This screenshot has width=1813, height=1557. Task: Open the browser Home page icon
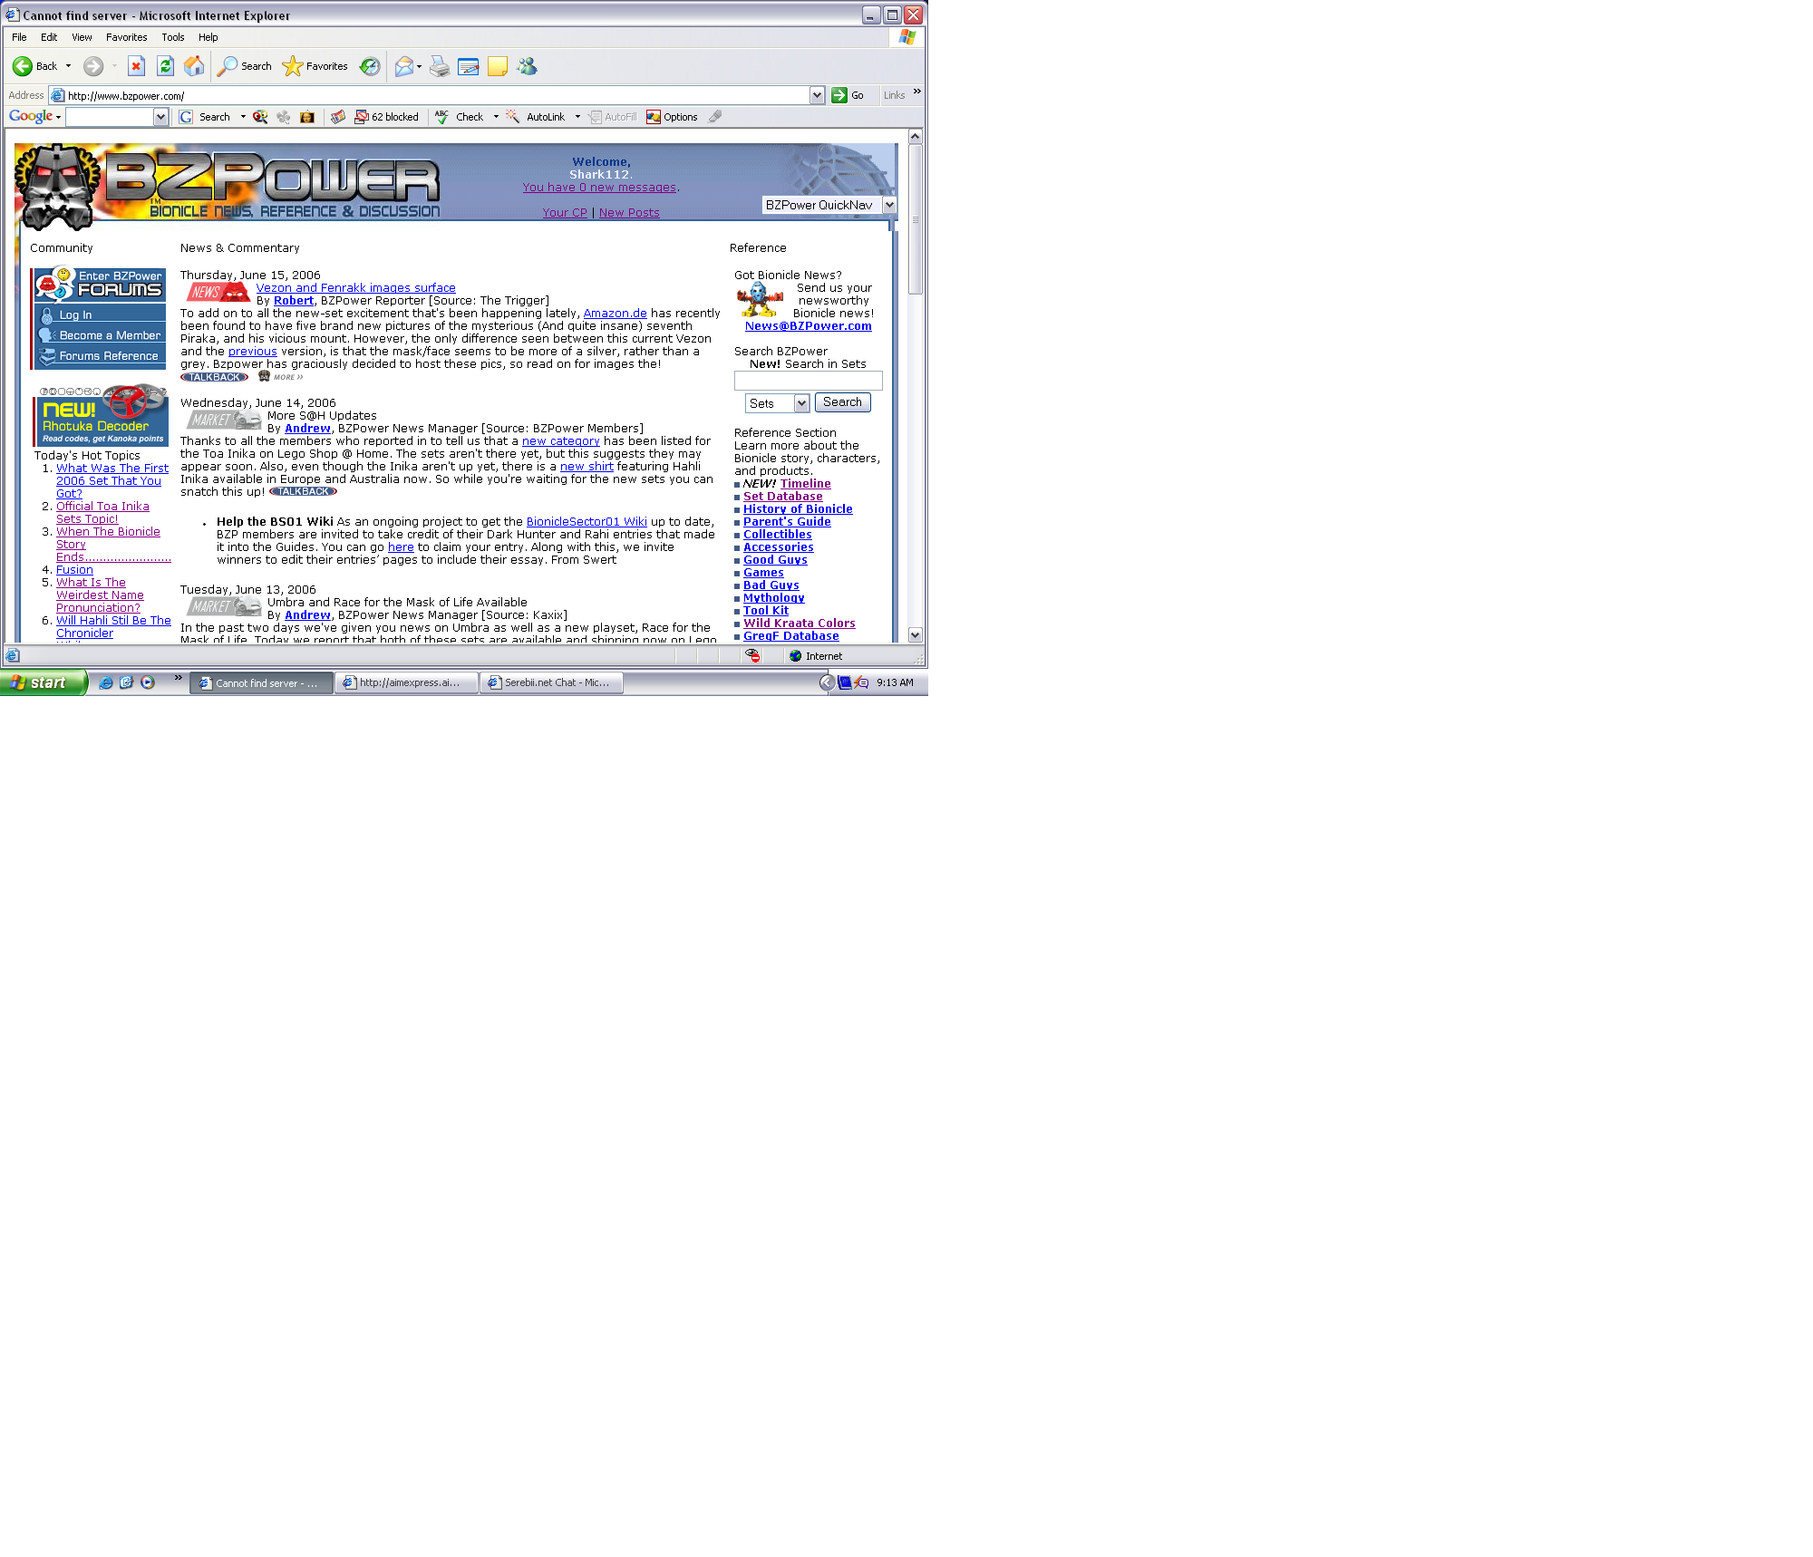point(194,66)
